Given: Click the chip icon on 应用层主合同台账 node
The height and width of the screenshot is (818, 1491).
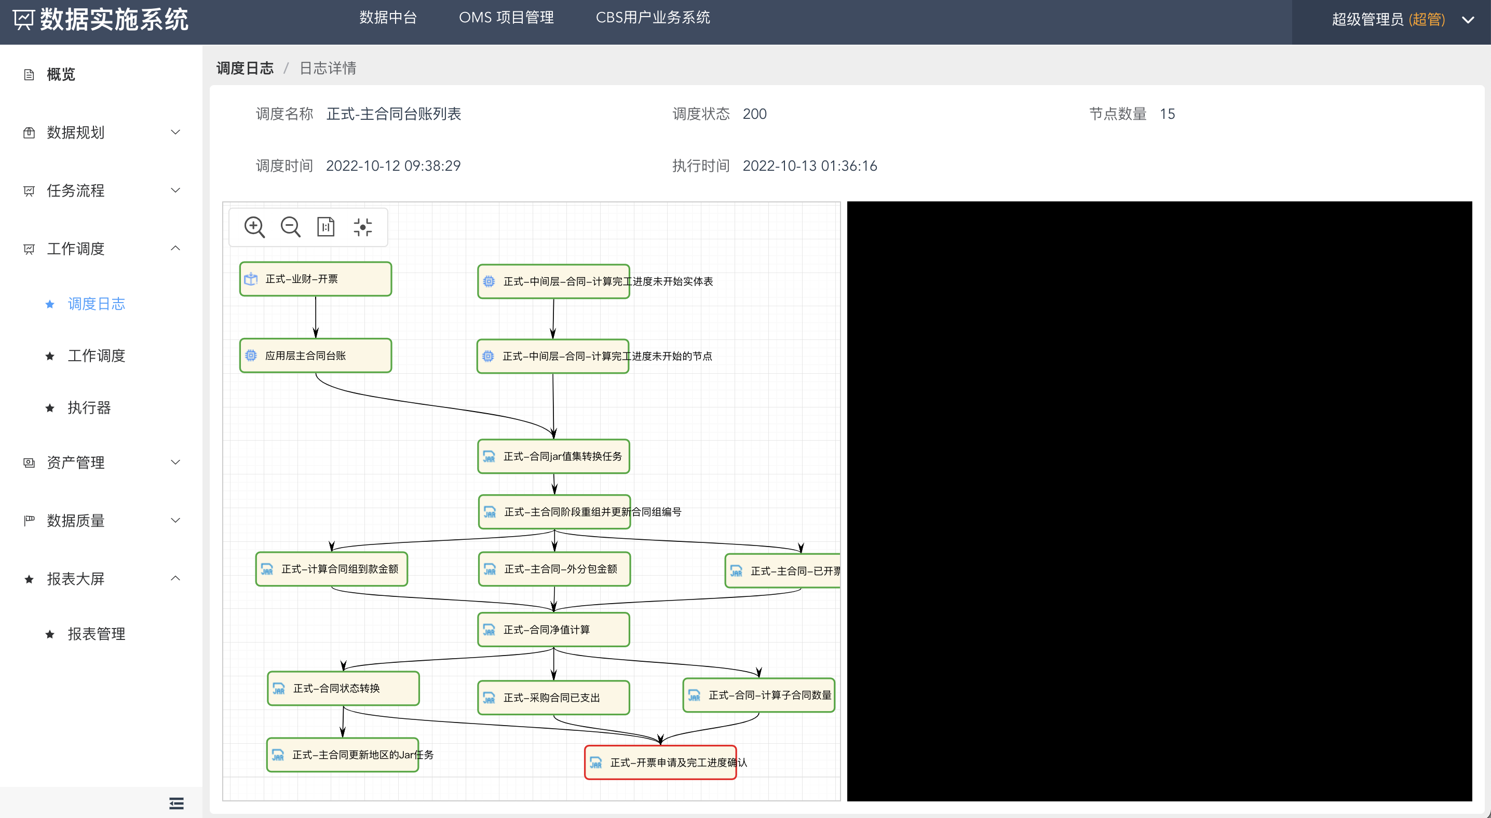Looking at the screenshot, I should click(x=251, y=355).
